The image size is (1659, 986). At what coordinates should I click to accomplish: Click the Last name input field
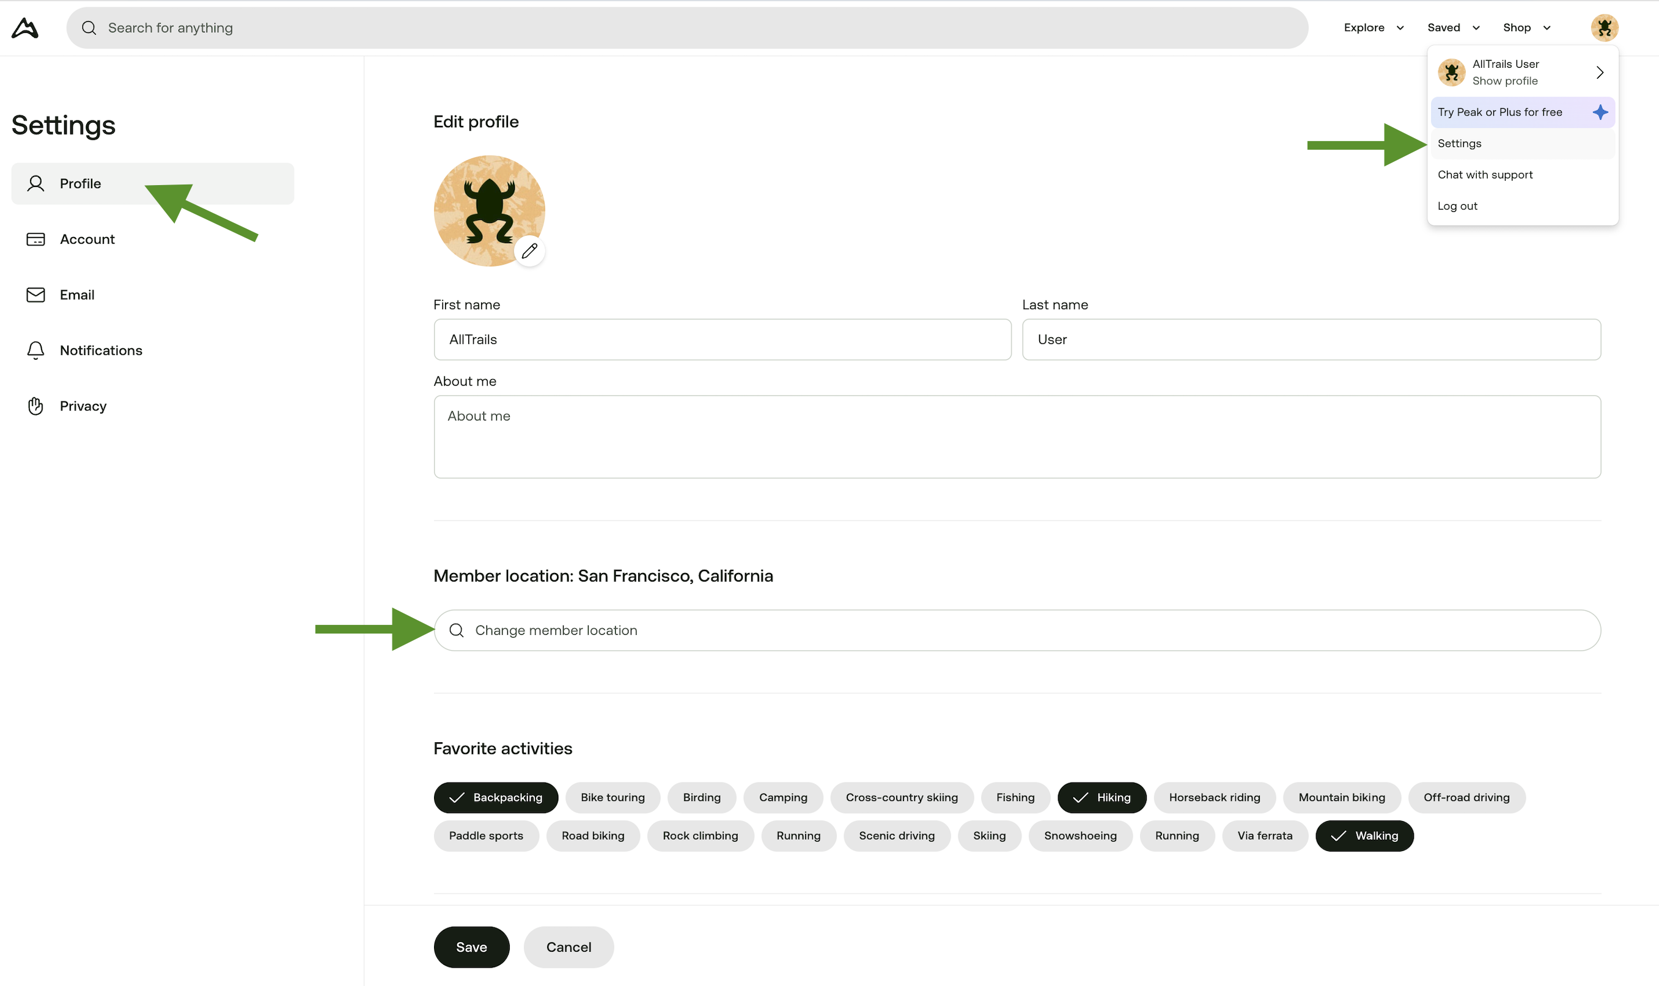(x=1311, y=340)
